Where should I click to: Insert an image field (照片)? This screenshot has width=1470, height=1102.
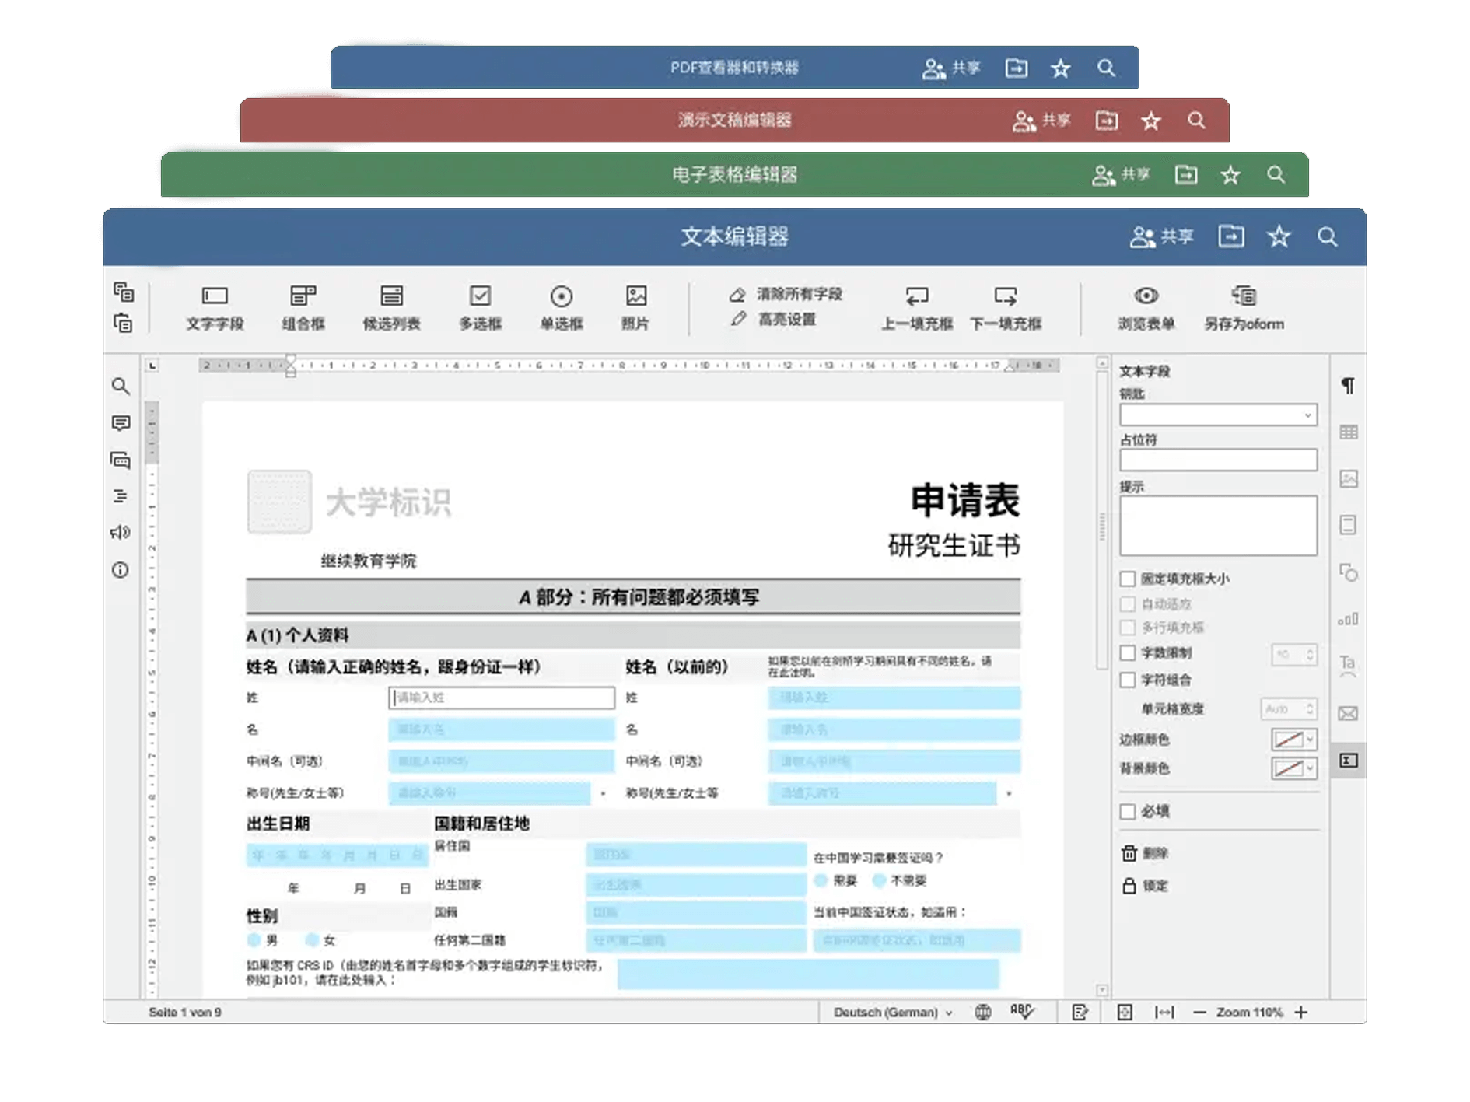point(635,306)
